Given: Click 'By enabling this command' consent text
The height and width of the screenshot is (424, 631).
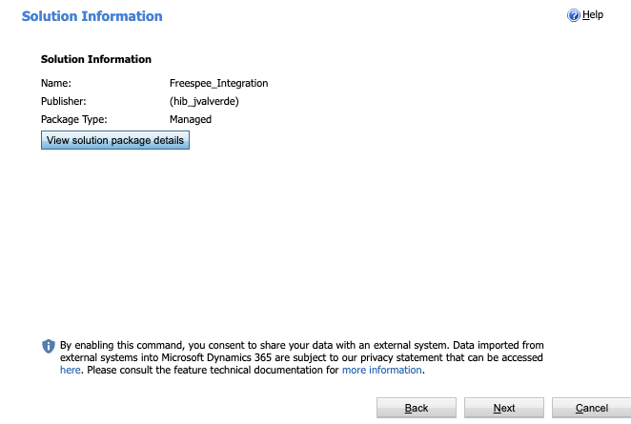Looking at the screenshot, I should pyautogui.click(x=122, y=345).
